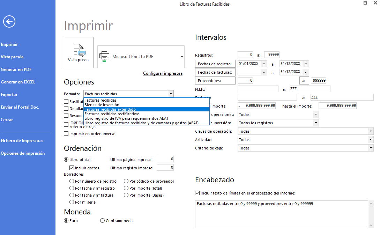Expand the Todos los registros dropdown
The height and width of the screenshot is (235, 380).
(316, 123)
